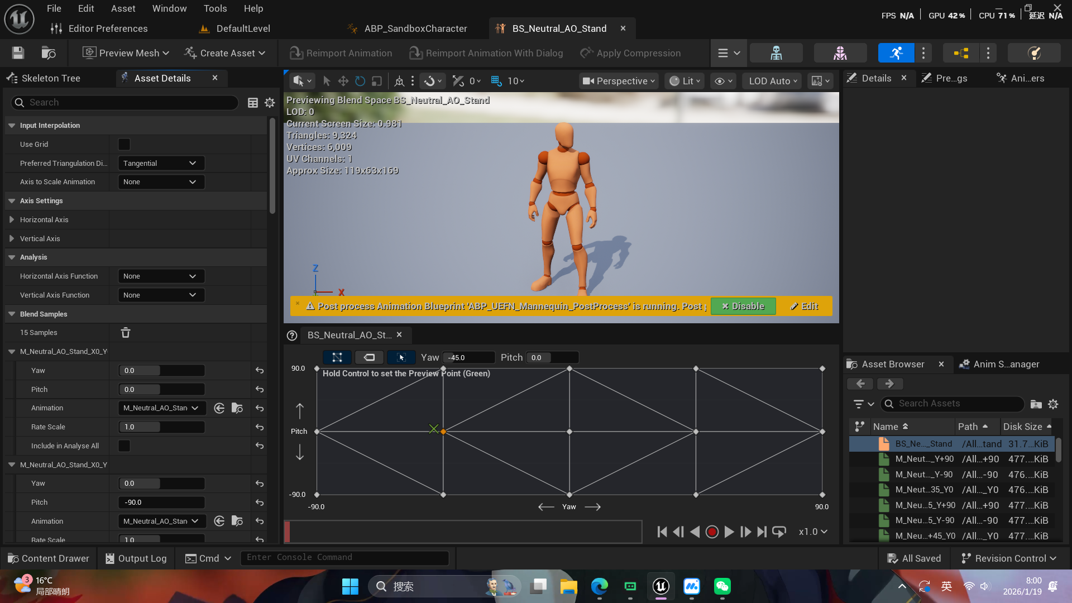Click the animation timeline scrub bar
The image size is (1072, 603).
click(x=463, y=532)
